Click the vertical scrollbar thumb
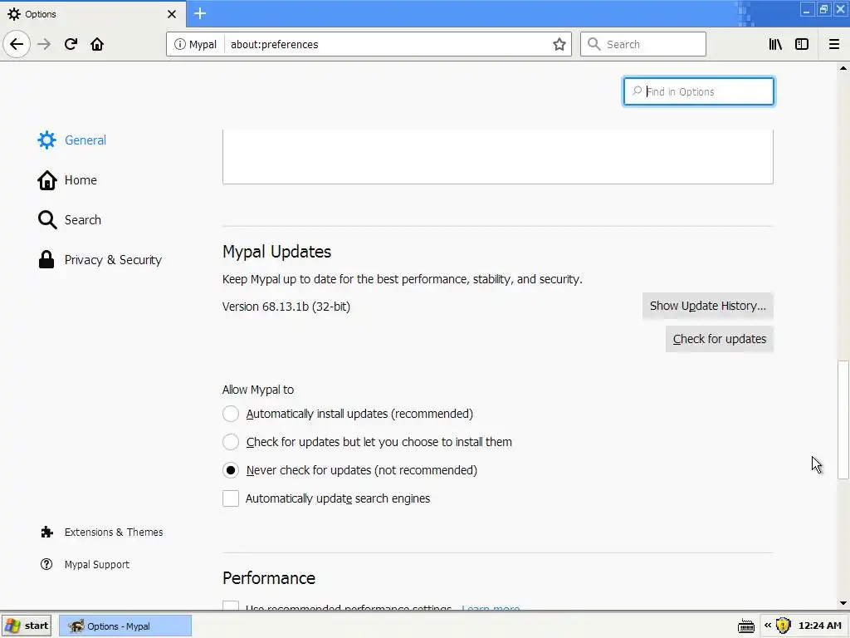This screenshot has width=850, height=638. (x=843, y=420)
